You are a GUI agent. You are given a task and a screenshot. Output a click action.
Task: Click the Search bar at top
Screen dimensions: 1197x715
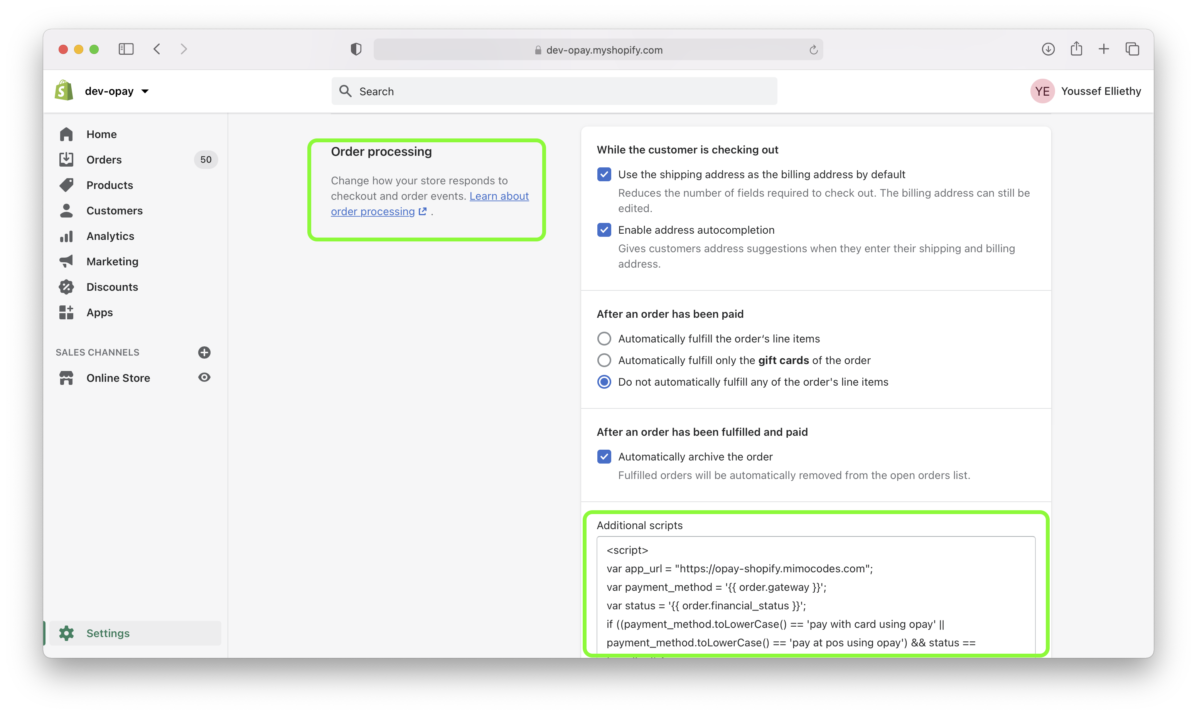tap(553, 91)
